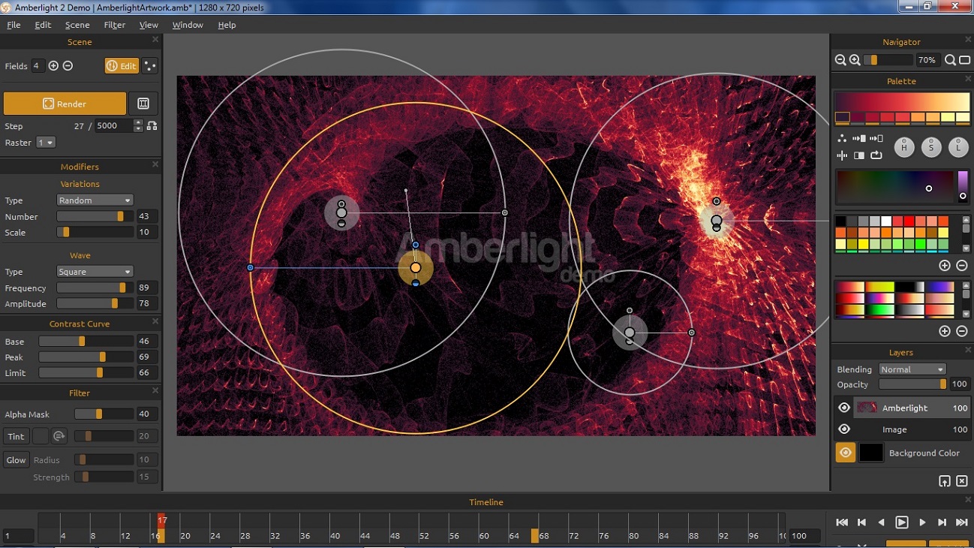Click the Wave Frequency slider
This screenshot has width=974, height=548.
pos(95,288)
